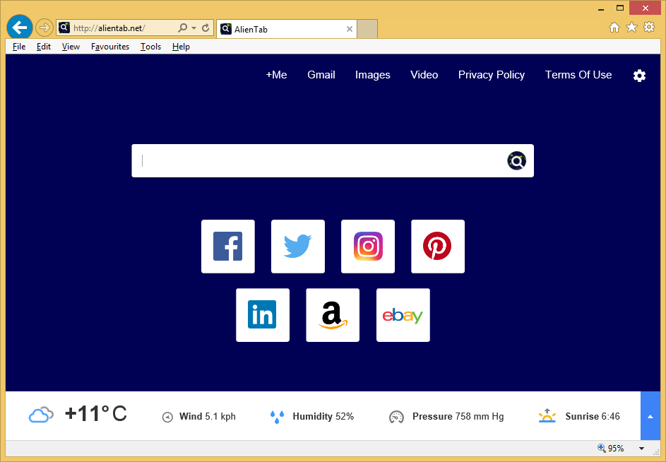The image size is (666, 462).
Task: Open the Gmail link
Action: click(321, 75)
